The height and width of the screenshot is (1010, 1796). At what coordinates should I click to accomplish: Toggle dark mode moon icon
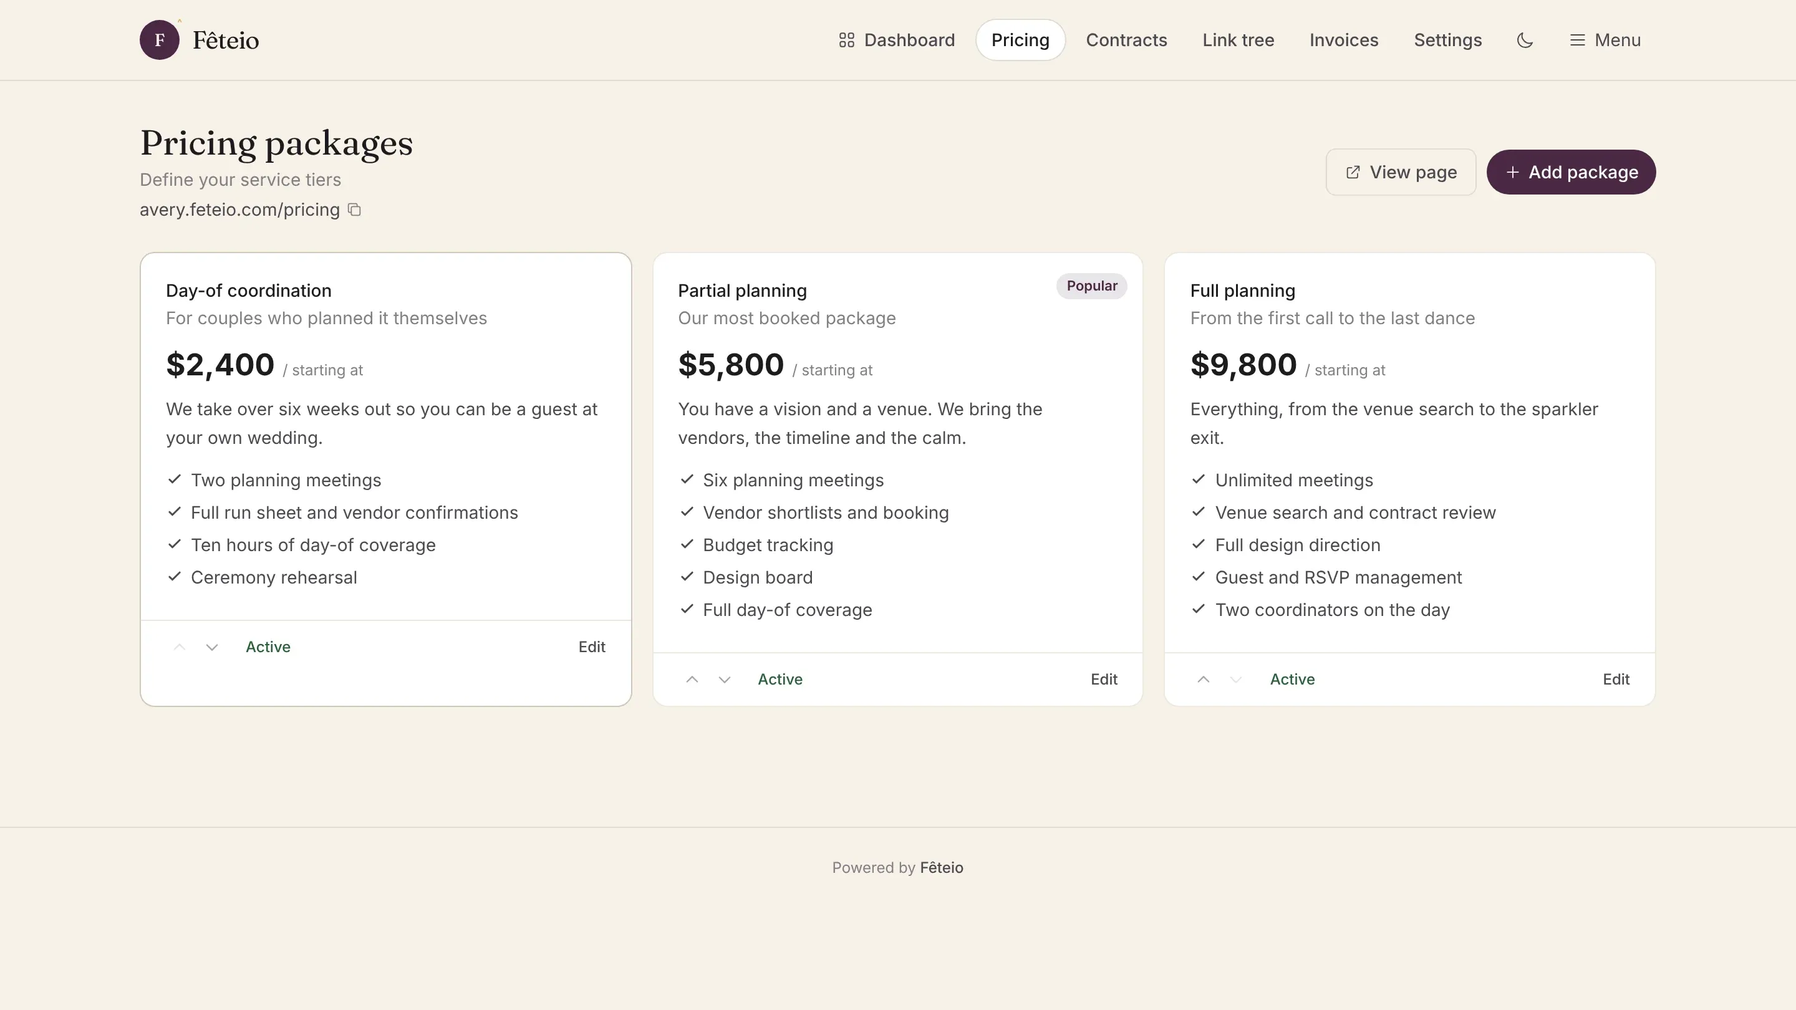click(x=1525, y=40)
